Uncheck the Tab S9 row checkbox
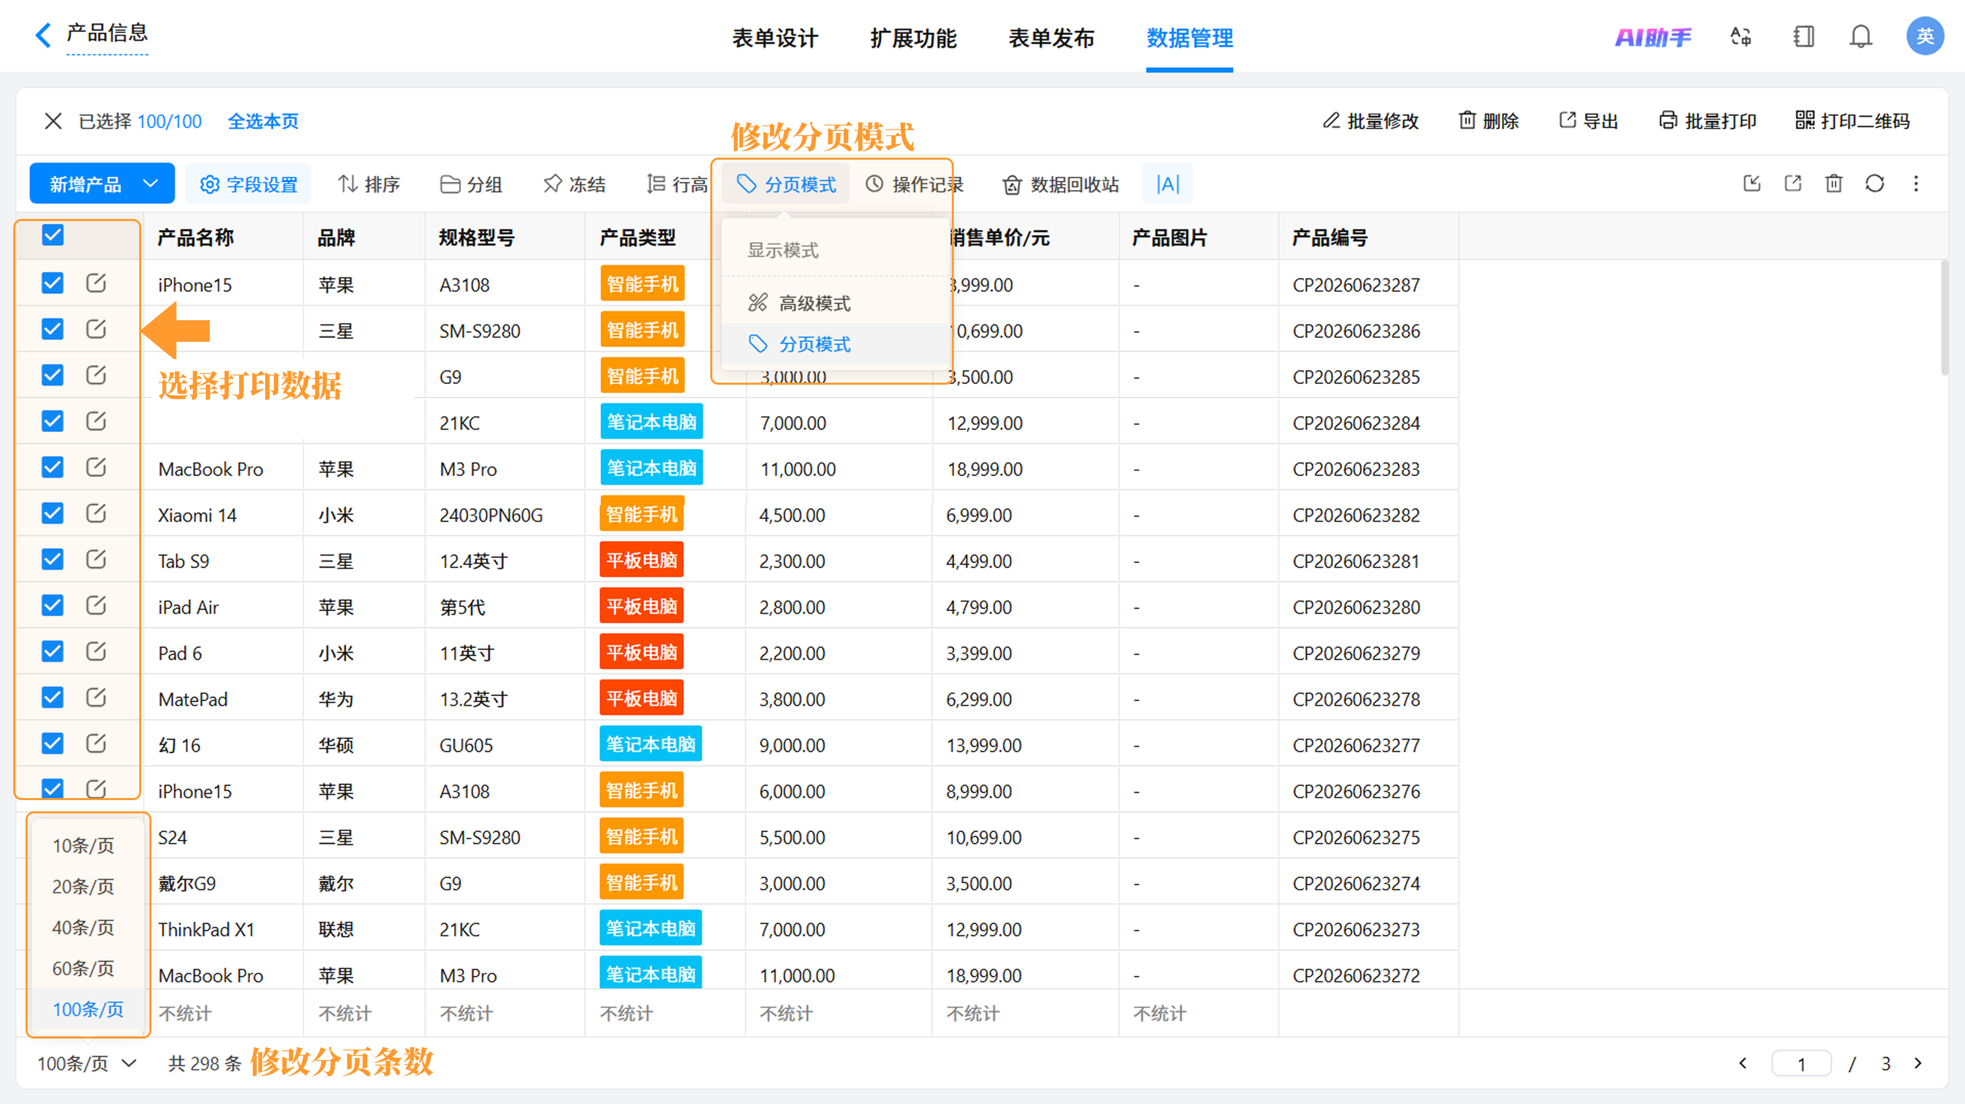This screenshot has width=1965, height=1104. [53, 560]
